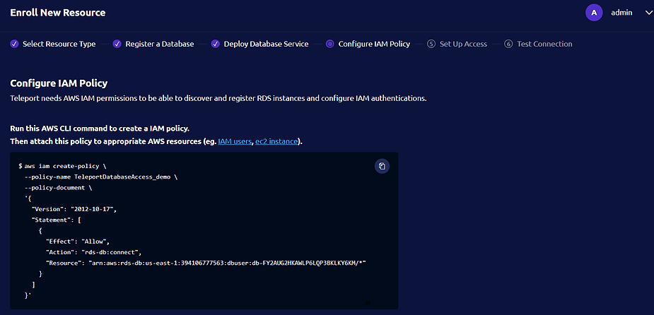Screen dimensions: 654x315
Task: Click the Deploy Database Service checkmark icon
Action: [215, 44]
